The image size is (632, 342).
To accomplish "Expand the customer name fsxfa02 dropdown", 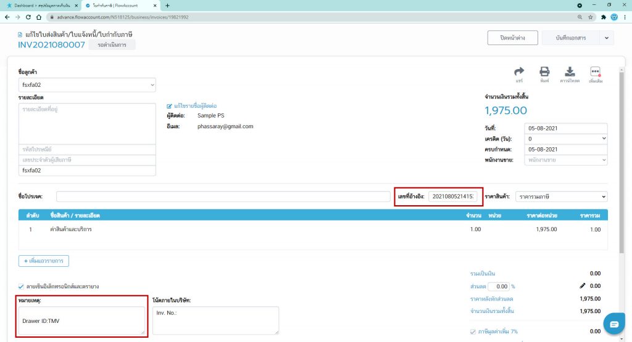I will coord(87,85).
